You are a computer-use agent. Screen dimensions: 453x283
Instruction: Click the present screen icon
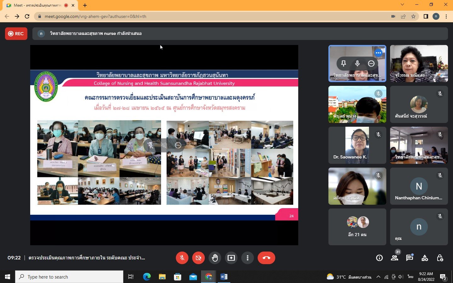231,258
